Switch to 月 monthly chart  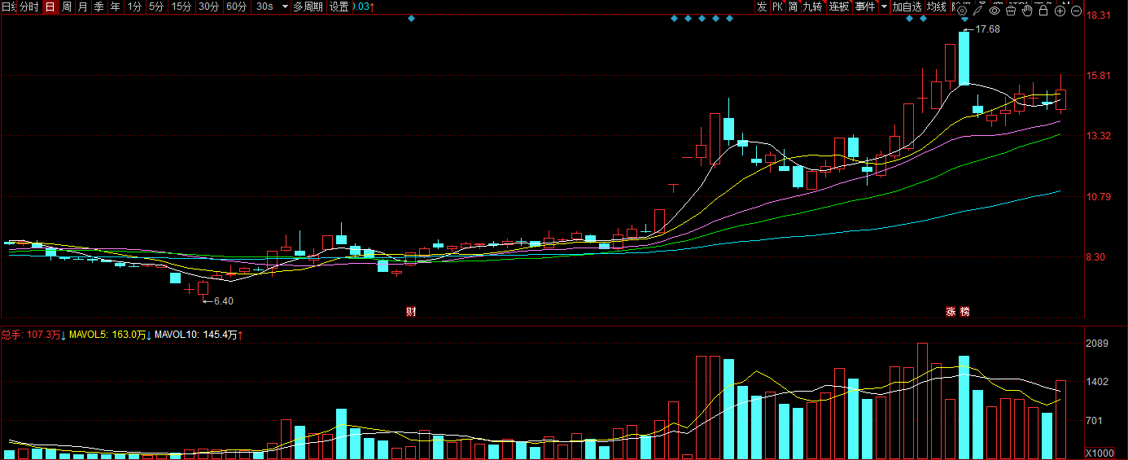[x=82, y=7]
